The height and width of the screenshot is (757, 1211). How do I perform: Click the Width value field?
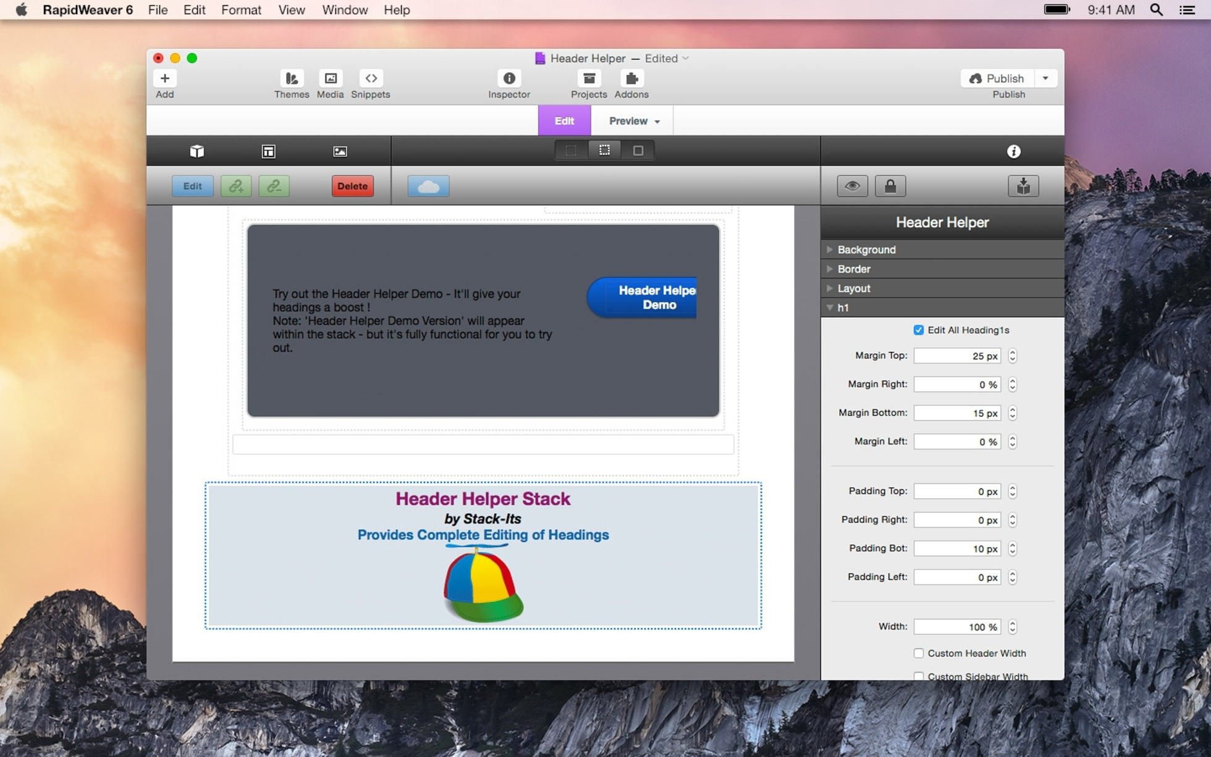(x=957, y=627)
